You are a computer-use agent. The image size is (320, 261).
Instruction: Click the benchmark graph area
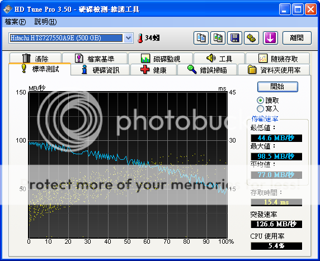tap(128, 165)
